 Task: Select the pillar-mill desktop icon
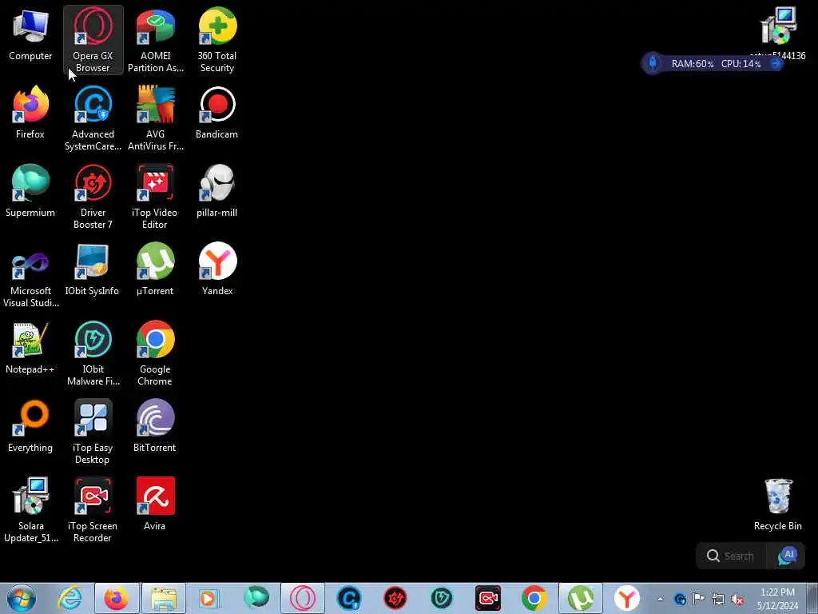coord(217,191)
